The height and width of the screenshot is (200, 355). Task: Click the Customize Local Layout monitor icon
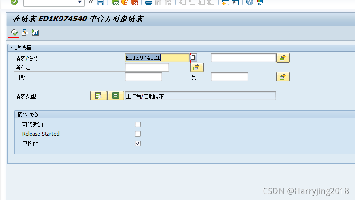[x=259, y=2]
